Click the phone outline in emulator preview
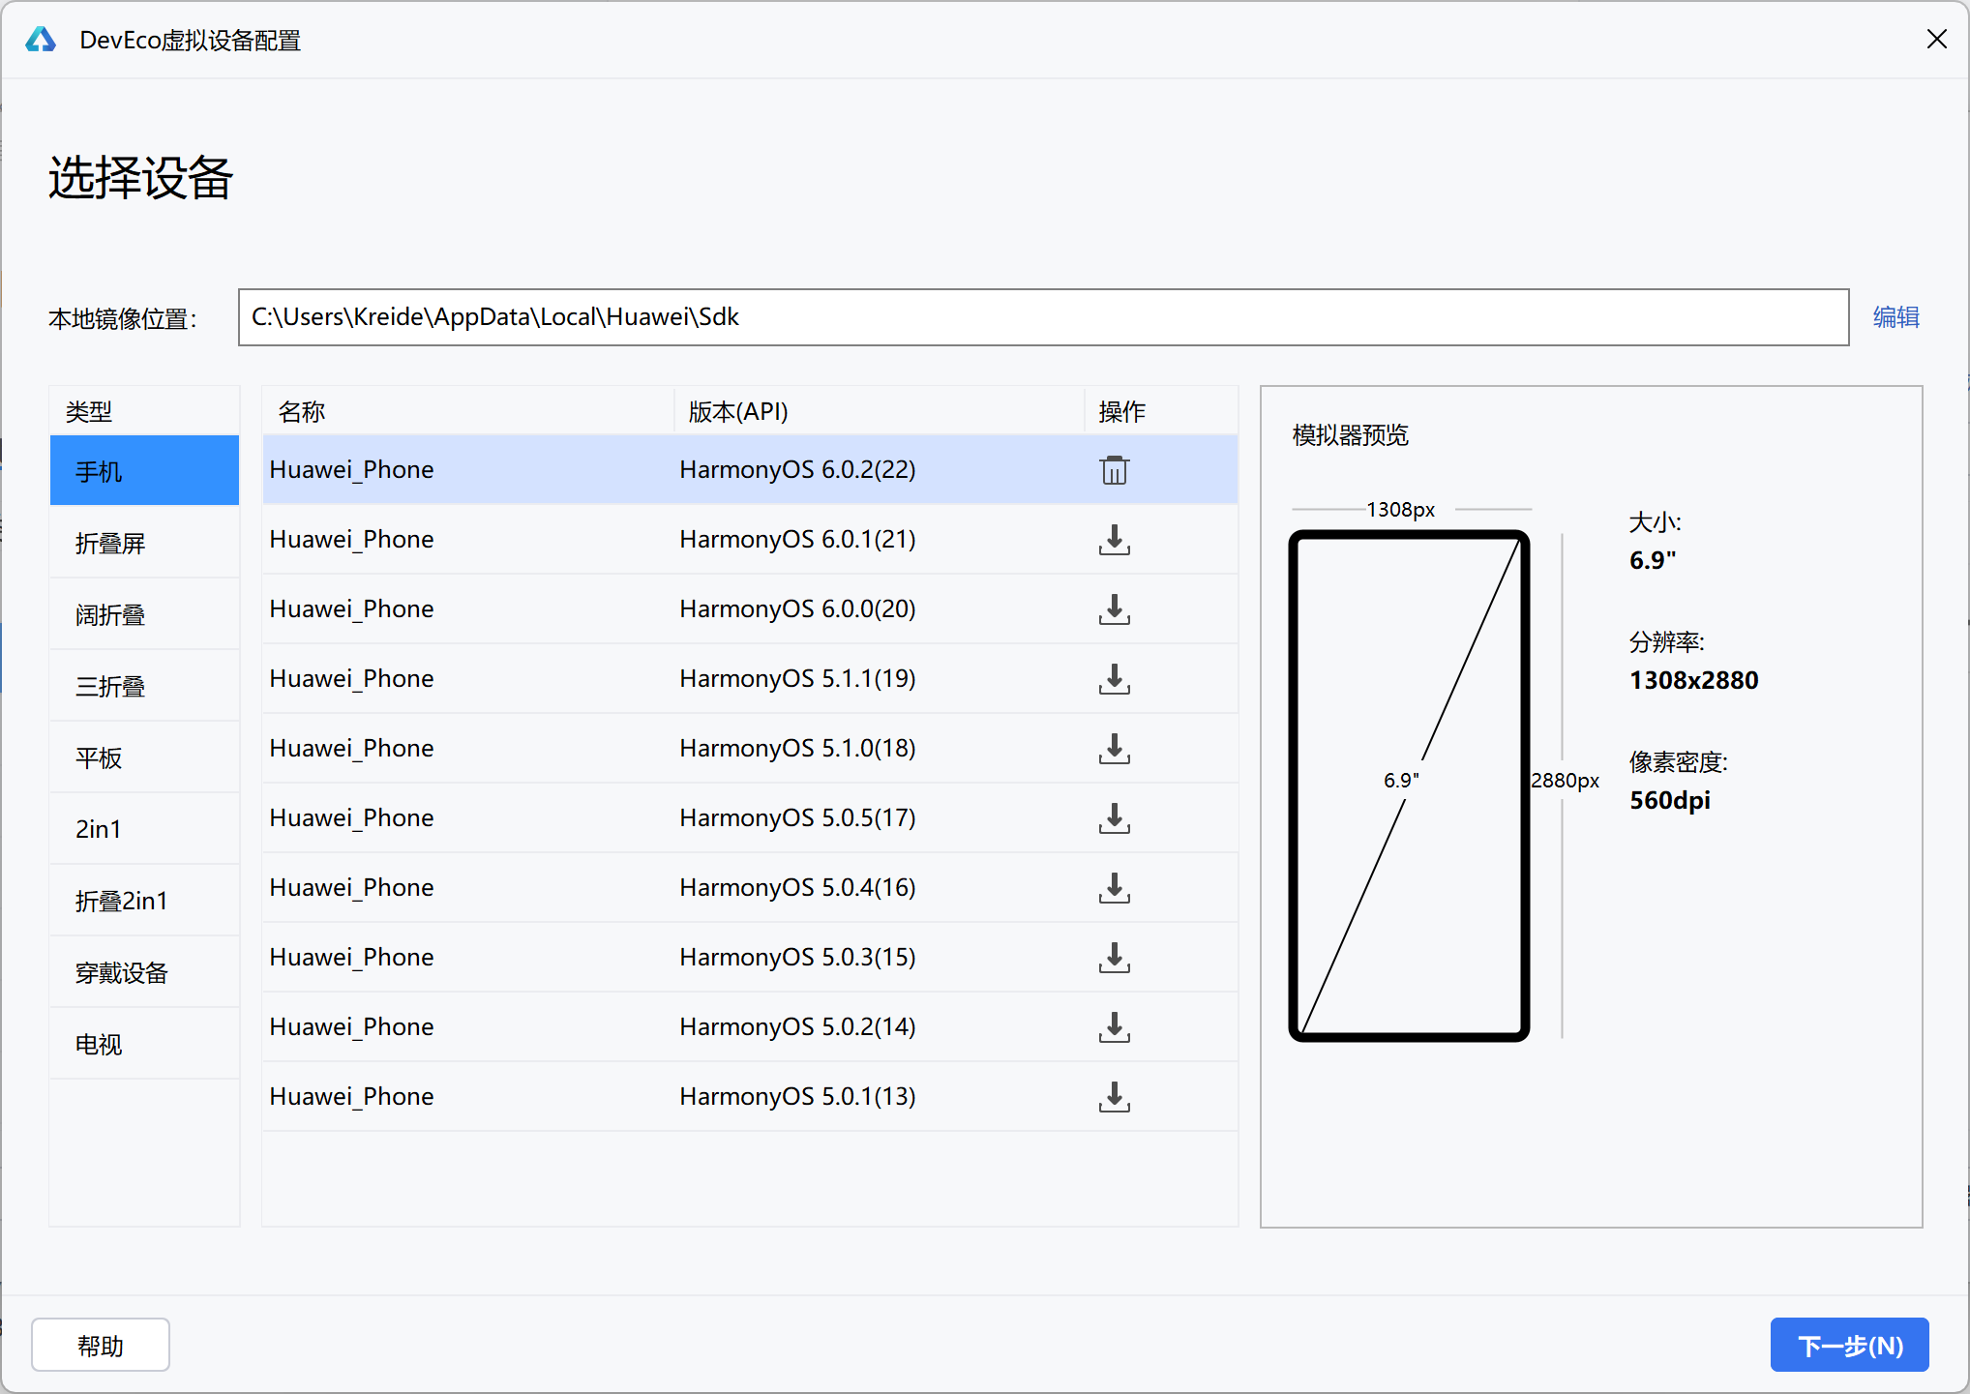This screenshot has height=1394, width=1970. point(1409,786)
